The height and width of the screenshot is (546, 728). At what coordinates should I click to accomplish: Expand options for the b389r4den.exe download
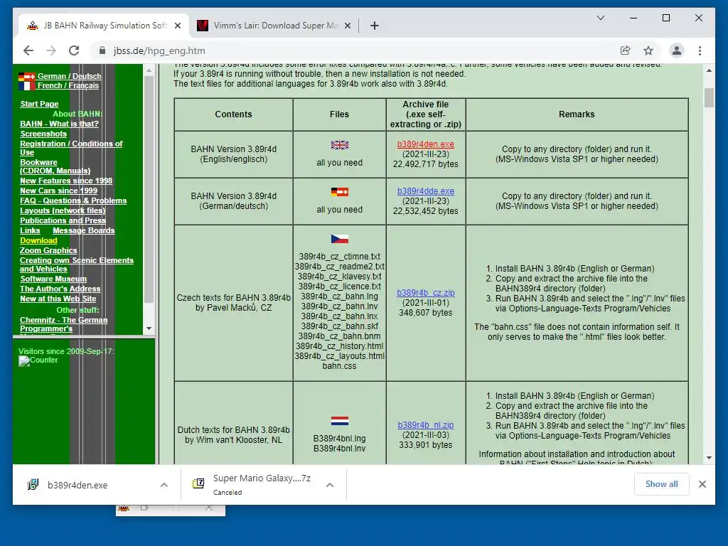tap(164, 485)
